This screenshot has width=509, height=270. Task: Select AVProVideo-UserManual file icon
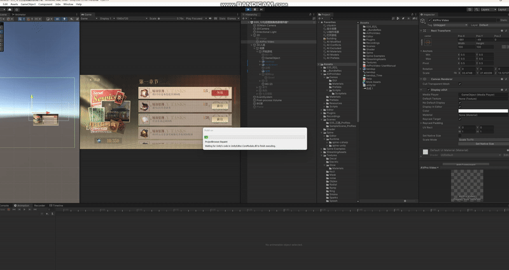tap(364, 66)
